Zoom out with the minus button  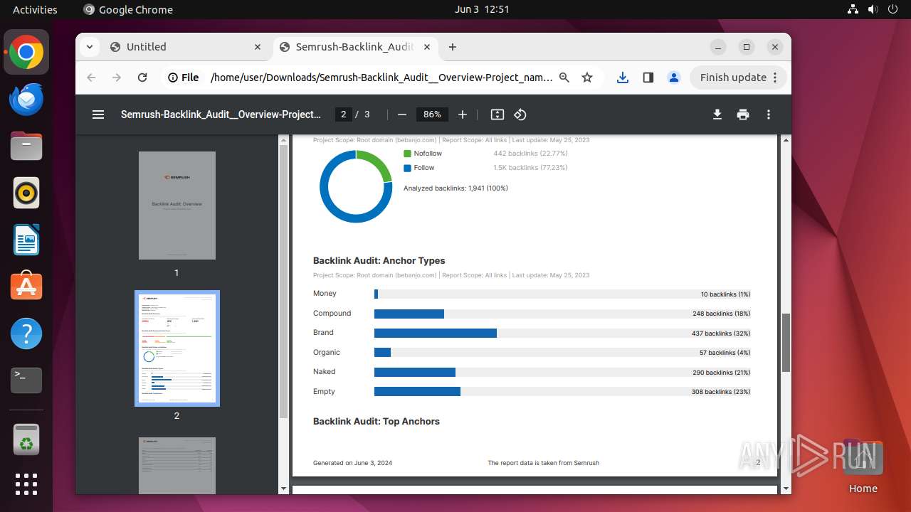[402, 114]
